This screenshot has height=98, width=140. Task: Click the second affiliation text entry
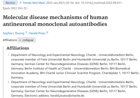74,89
